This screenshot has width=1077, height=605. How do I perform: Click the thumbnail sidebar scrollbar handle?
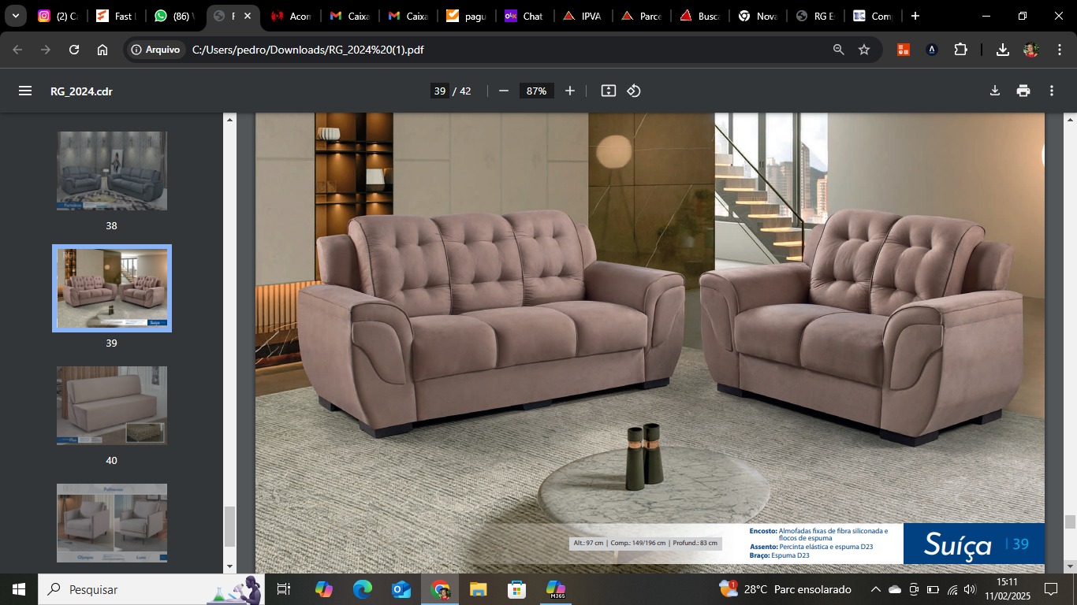click(230, 526)
